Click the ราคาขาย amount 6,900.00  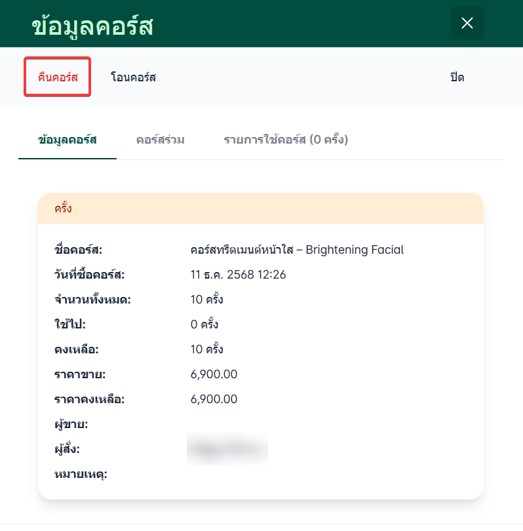(214, 374)
